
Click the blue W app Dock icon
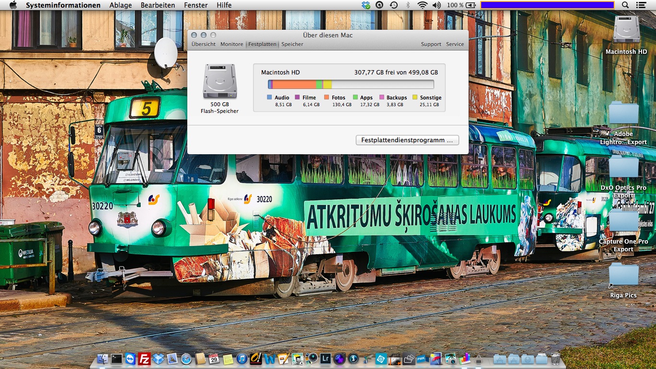click(x=269, y=358)
